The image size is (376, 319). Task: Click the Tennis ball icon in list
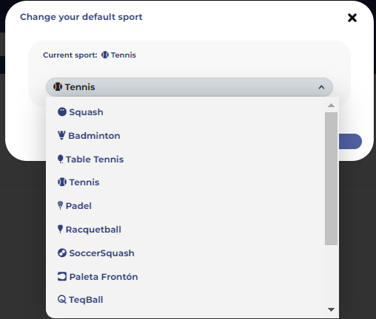pos(62,182)
